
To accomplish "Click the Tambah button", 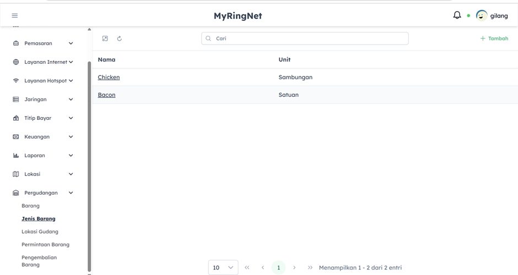I will [x=494, y=38].
